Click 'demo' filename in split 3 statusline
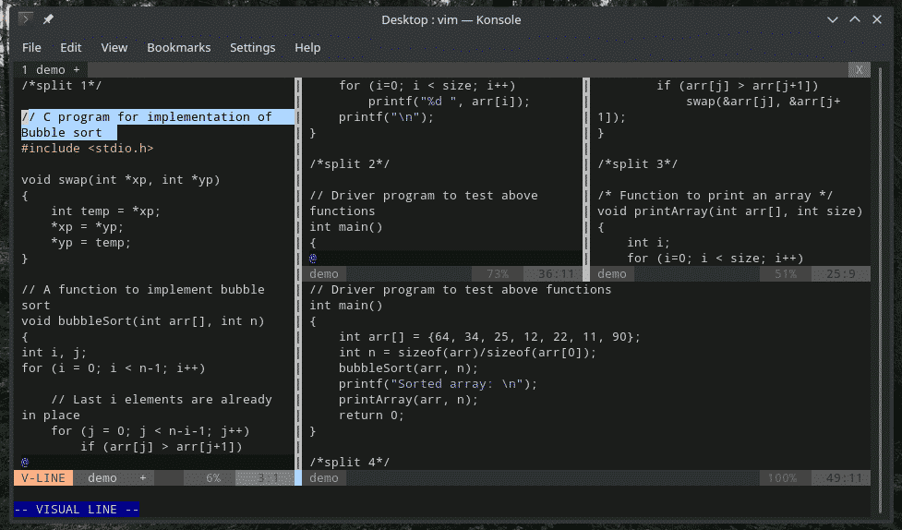The image size is (902, 530). [x=612, y=274]
